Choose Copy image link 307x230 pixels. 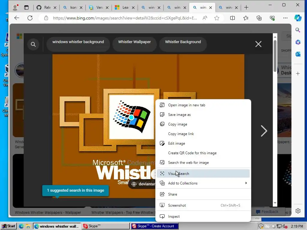tap(203, 134)
